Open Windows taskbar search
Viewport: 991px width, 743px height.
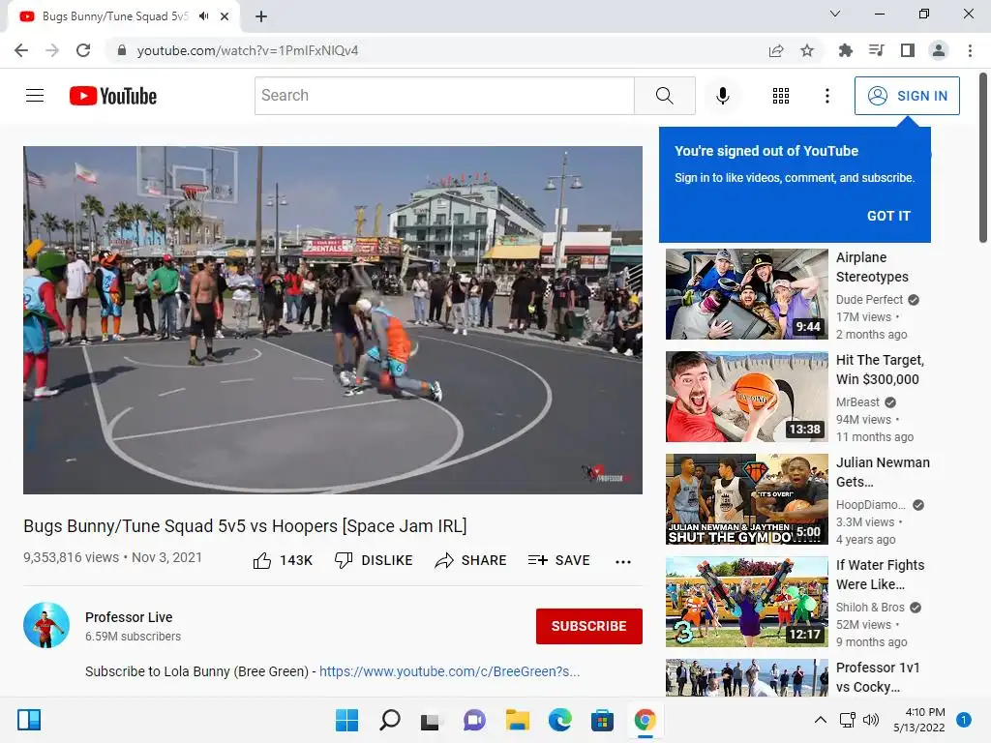(389, 720)
